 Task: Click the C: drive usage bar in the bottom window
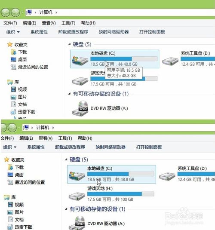(121, 174)
